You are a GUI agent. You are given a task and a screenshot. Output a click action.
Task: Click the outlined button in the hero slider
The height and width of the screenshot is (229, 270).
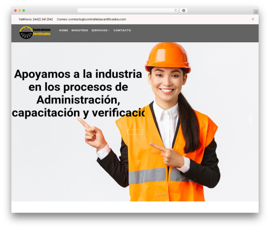tap(135, 132)
